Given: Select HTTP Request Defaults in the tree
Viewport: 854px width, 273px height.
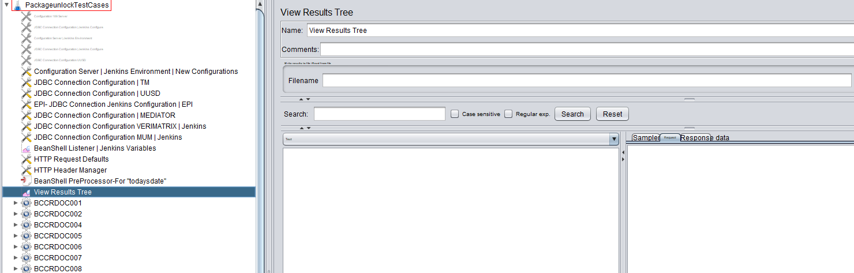Looking at the screenshot, I should 71,159.
